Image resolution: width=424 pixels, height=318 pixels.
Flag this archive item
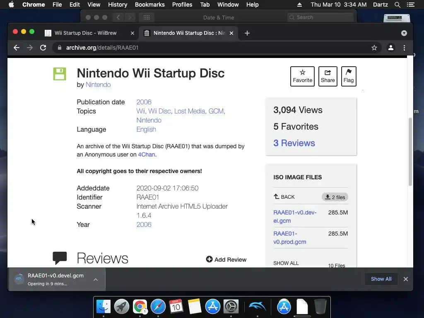[x=349, y=76]
